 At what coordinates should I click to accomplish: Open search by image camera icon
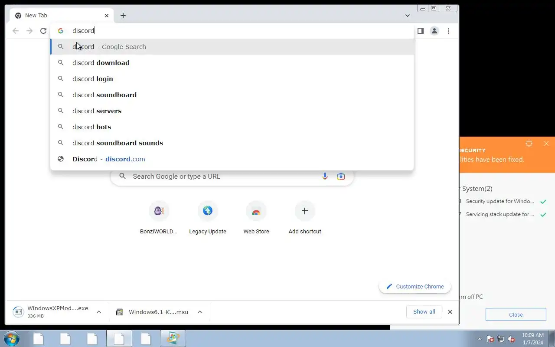pyautogui.click(x=341, y=177)
